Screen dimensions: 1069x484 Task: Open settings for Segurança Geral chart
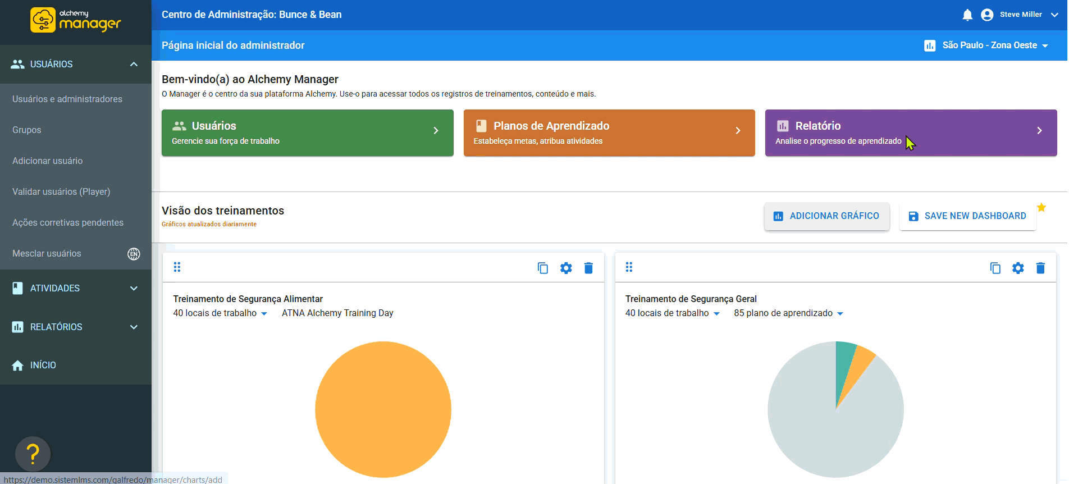[1018, 268]
